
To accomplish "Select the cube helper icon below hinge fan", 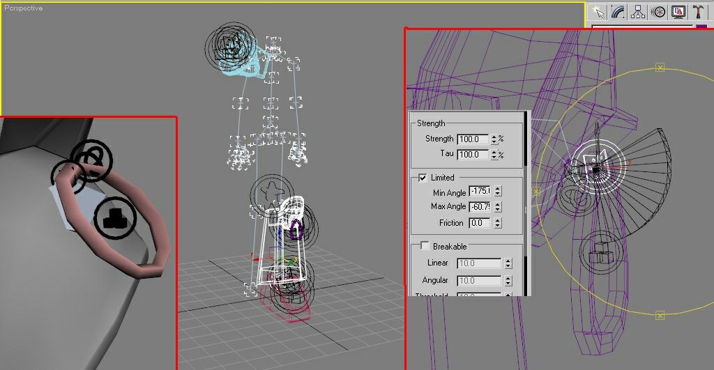I will 601,252.
